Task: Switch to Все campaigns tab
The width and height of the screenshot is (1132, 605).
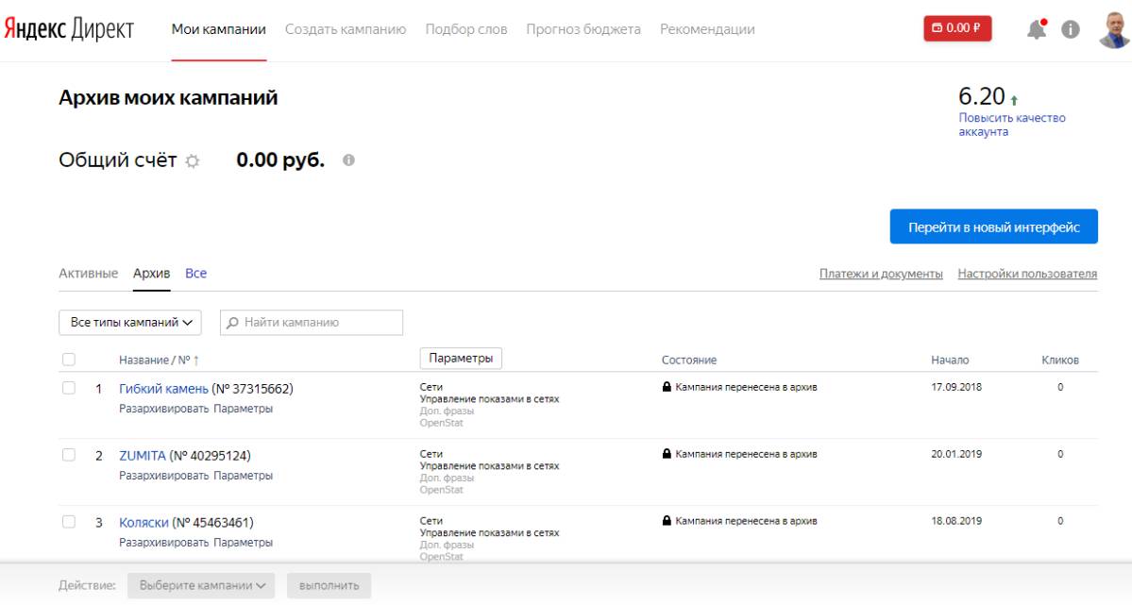Action: 195,274
